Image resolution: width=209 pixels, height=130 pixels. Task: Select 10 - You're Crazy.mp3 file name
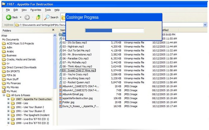click(75, 75)
